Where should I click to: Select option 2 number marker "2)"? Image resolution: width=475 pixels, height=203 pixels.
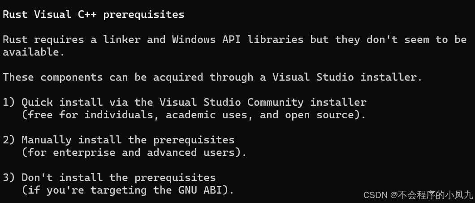pos(9,140)
